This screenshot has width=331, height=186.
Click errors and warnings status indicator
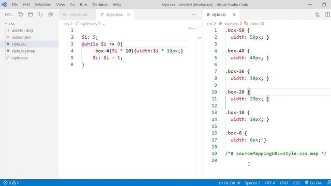pos(11,183)
